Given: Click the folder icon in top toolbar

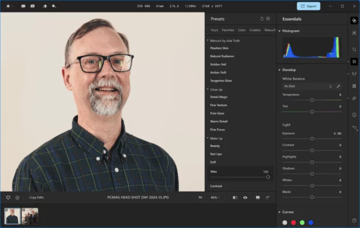Looking at the screenshot, I should click(x=23, y=6).
